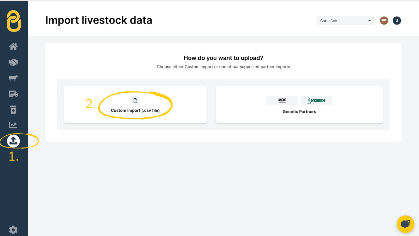419x236 pixels.
Task: Click the CattleCon farm selector field
Action: point(340,21)
